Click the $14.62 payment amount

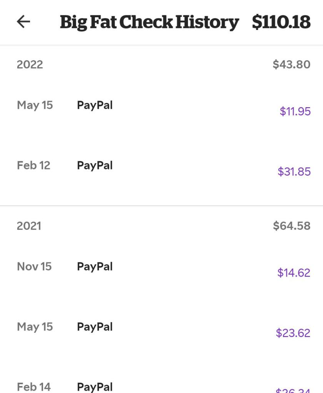pyautogui.click(x=294, y=273)
